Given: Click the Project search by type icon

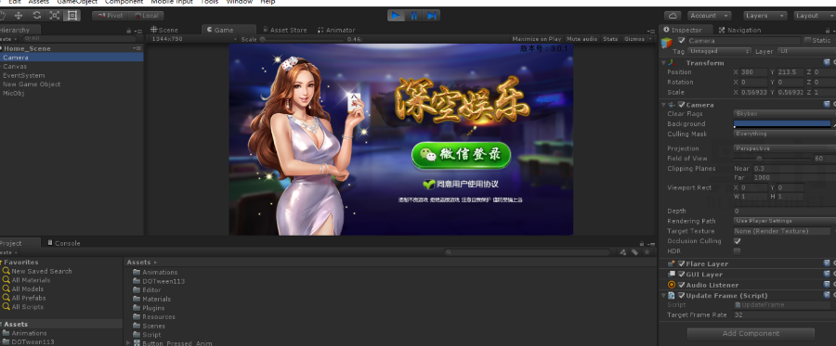Looking at the screenshot, I should 623,252.
